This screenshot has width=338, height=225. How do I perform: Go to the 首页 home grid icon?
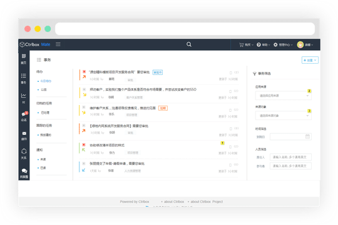24,59
